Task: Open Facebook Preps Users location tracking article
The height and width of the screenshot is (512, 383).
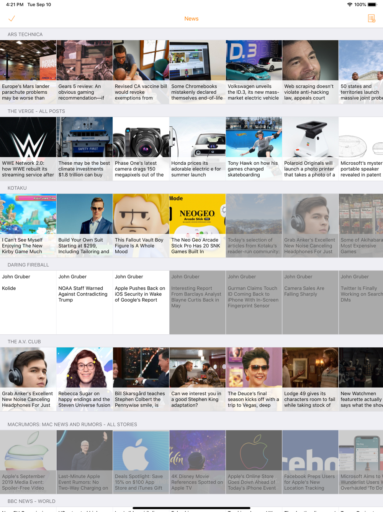Action: click(311, 462)
